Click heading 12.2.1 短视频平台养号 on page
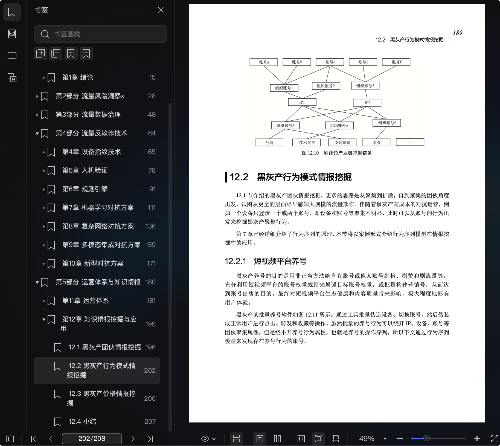The width and height of the screenshot is (500, 446). click(x=265, y=261)
